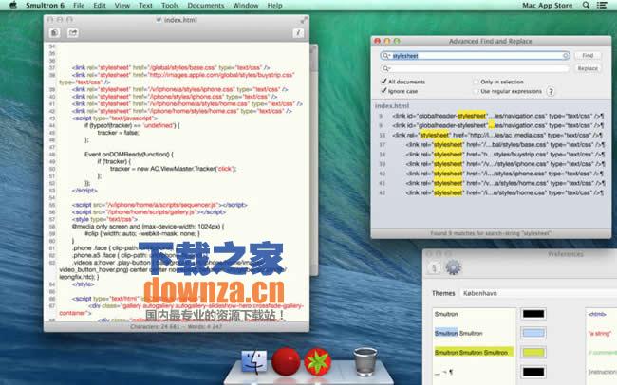The height and width of the screenshot is (385, 617).
Task: Open the Trash in the Dock
Action: click(x=365, y=360)
